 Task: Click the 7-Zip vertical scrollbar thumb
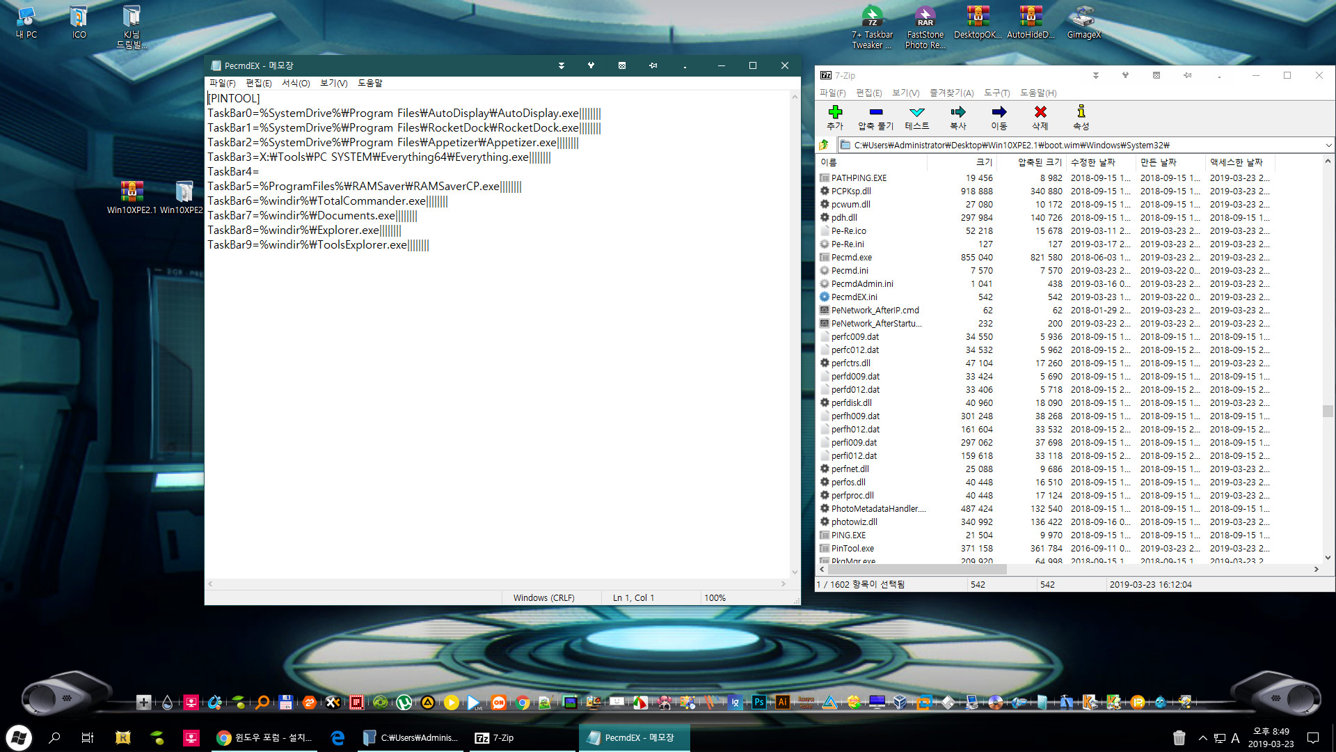coord(1328,411)
